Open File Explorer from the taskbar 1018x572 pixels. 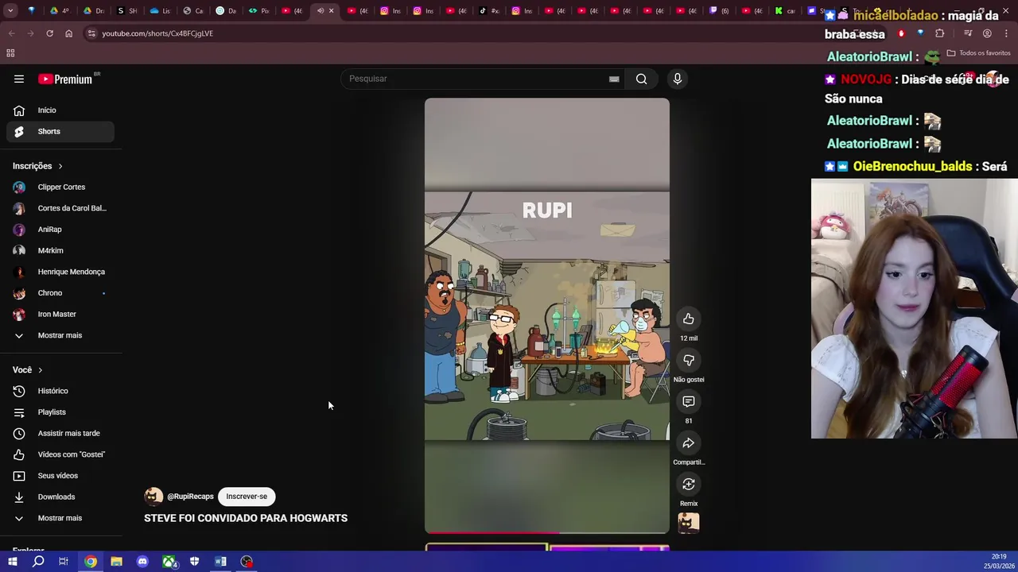tap(116, 562)
